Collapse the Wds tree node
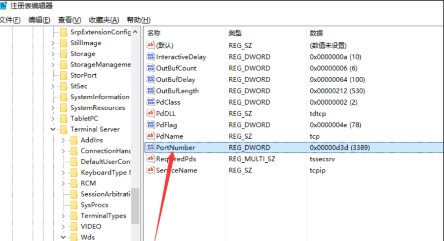444x241 pixels. tap(63, 237)
